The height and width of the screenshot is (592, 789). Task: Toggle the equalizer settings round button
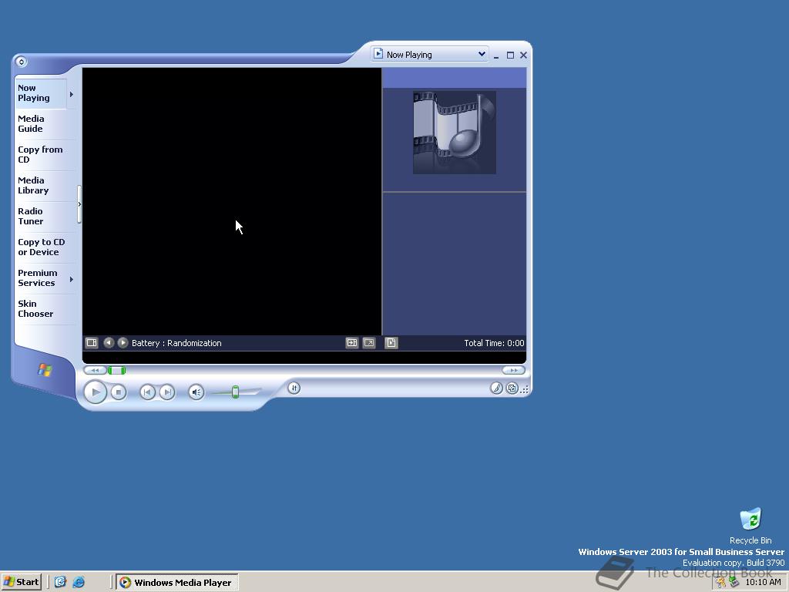pyautogui.click(x=294, y=388)
